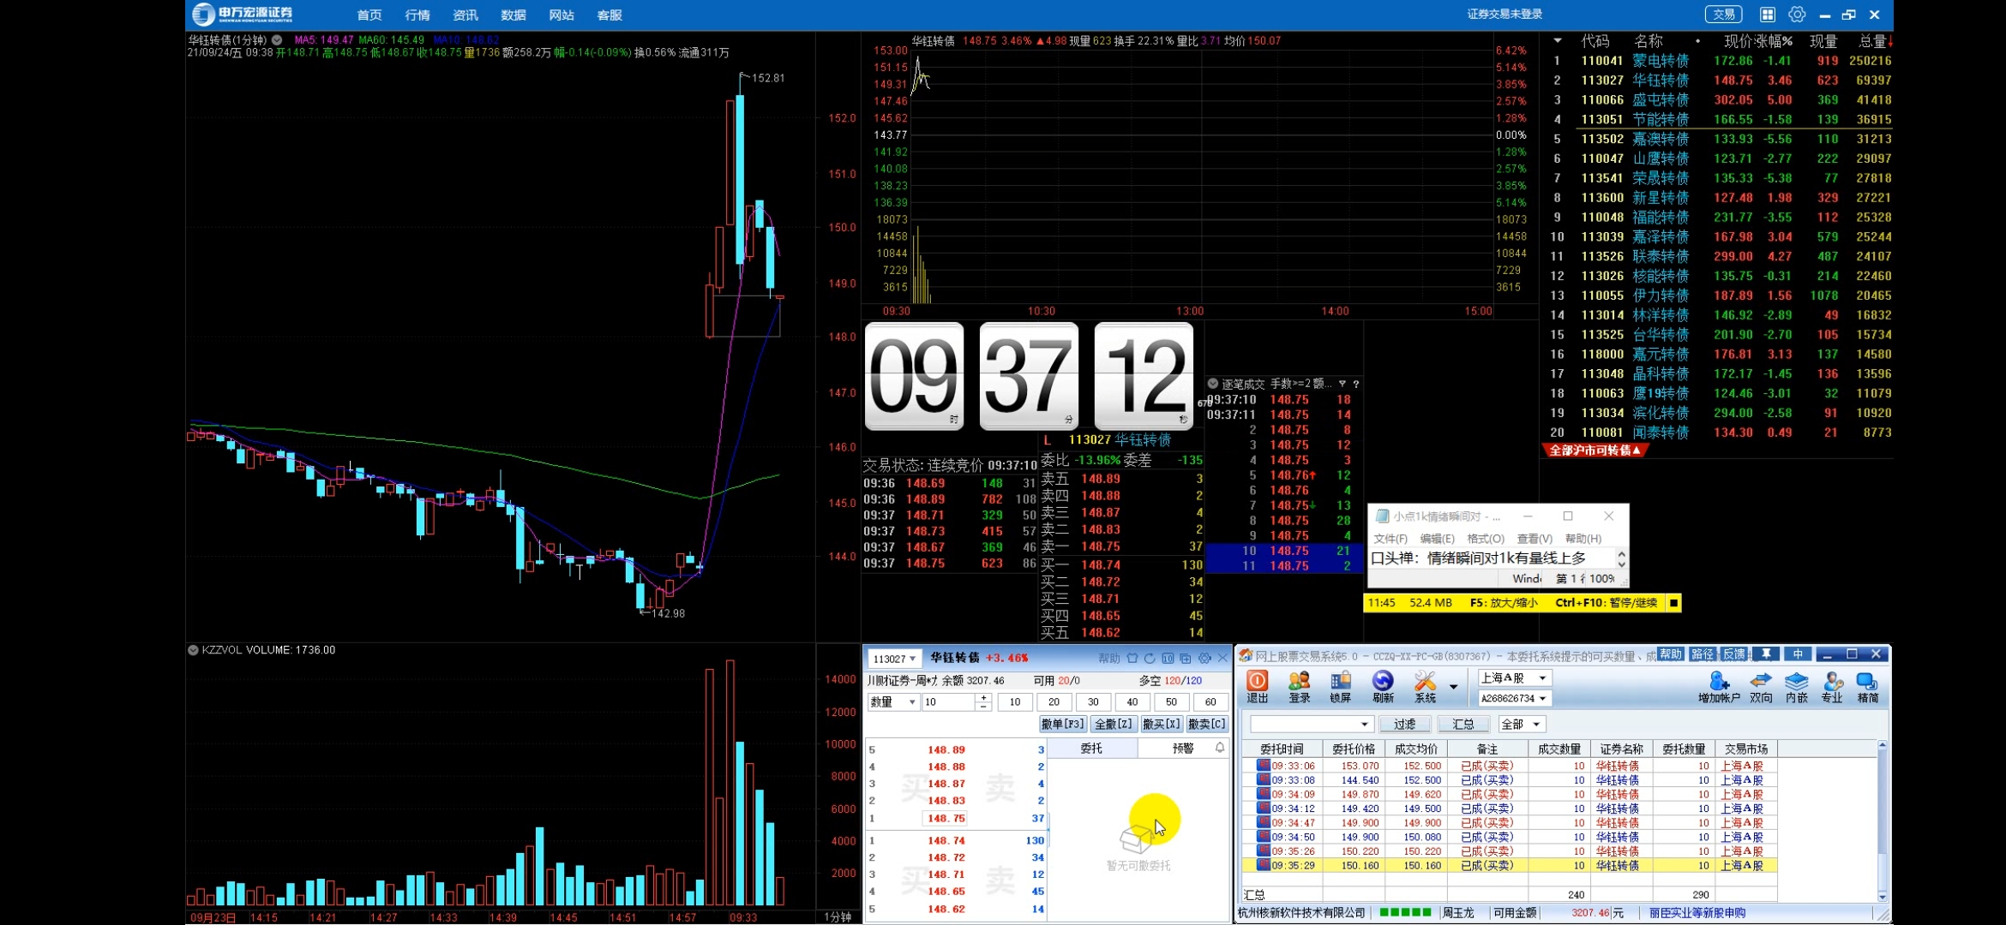The height and width of the screenshot is (925, 2006).
Task: Click the 精简 compact mode icon
Action: coord(1867,686)
